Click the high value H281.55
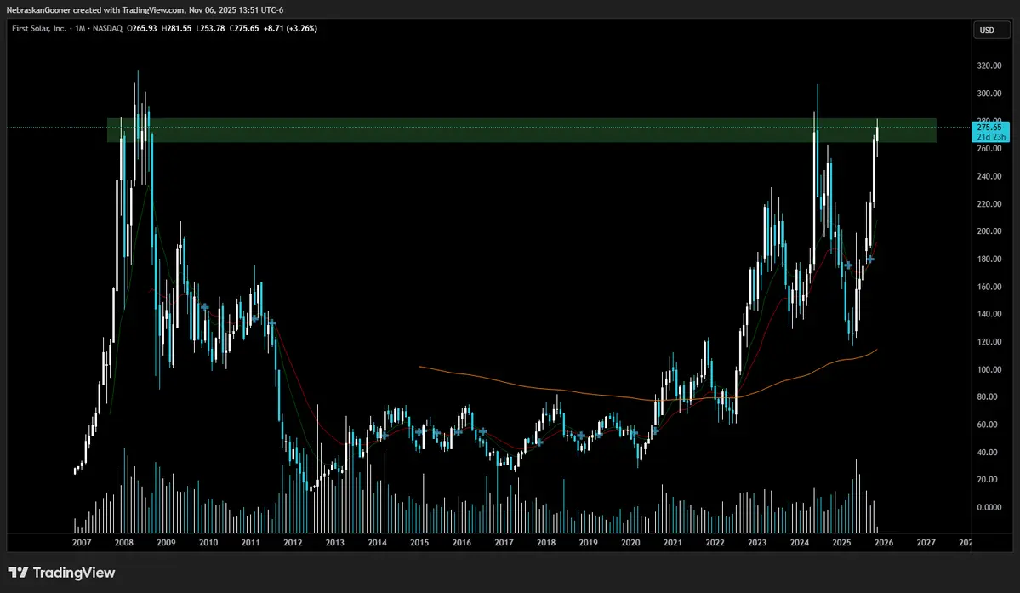1020x593 pixels. 176,29
